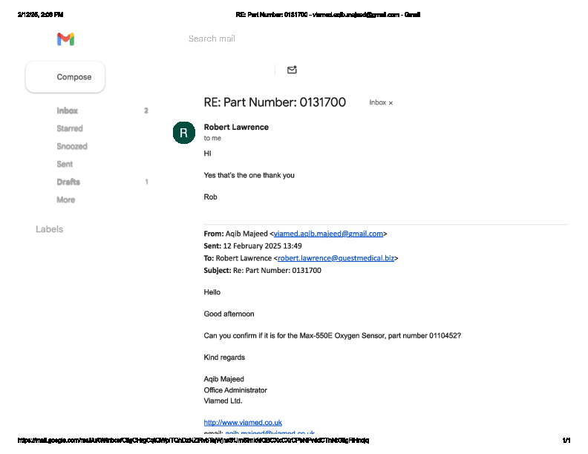Open the http://www.viamed.co.uk link

pos(243,423)
